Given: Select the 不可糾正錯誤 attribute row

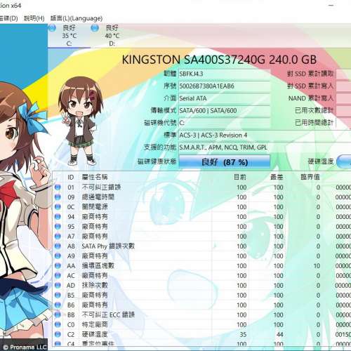Looking at the screenshot, I should (201, 187).
